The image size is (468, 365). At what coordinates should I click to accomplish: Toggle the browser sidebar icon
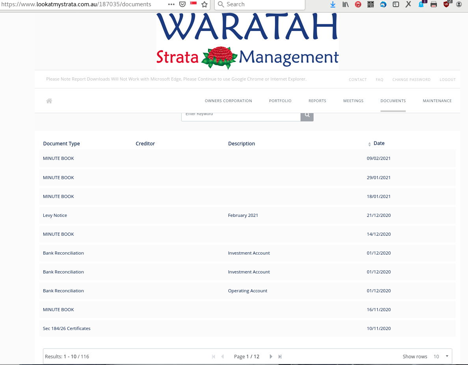tap(396, 4)
